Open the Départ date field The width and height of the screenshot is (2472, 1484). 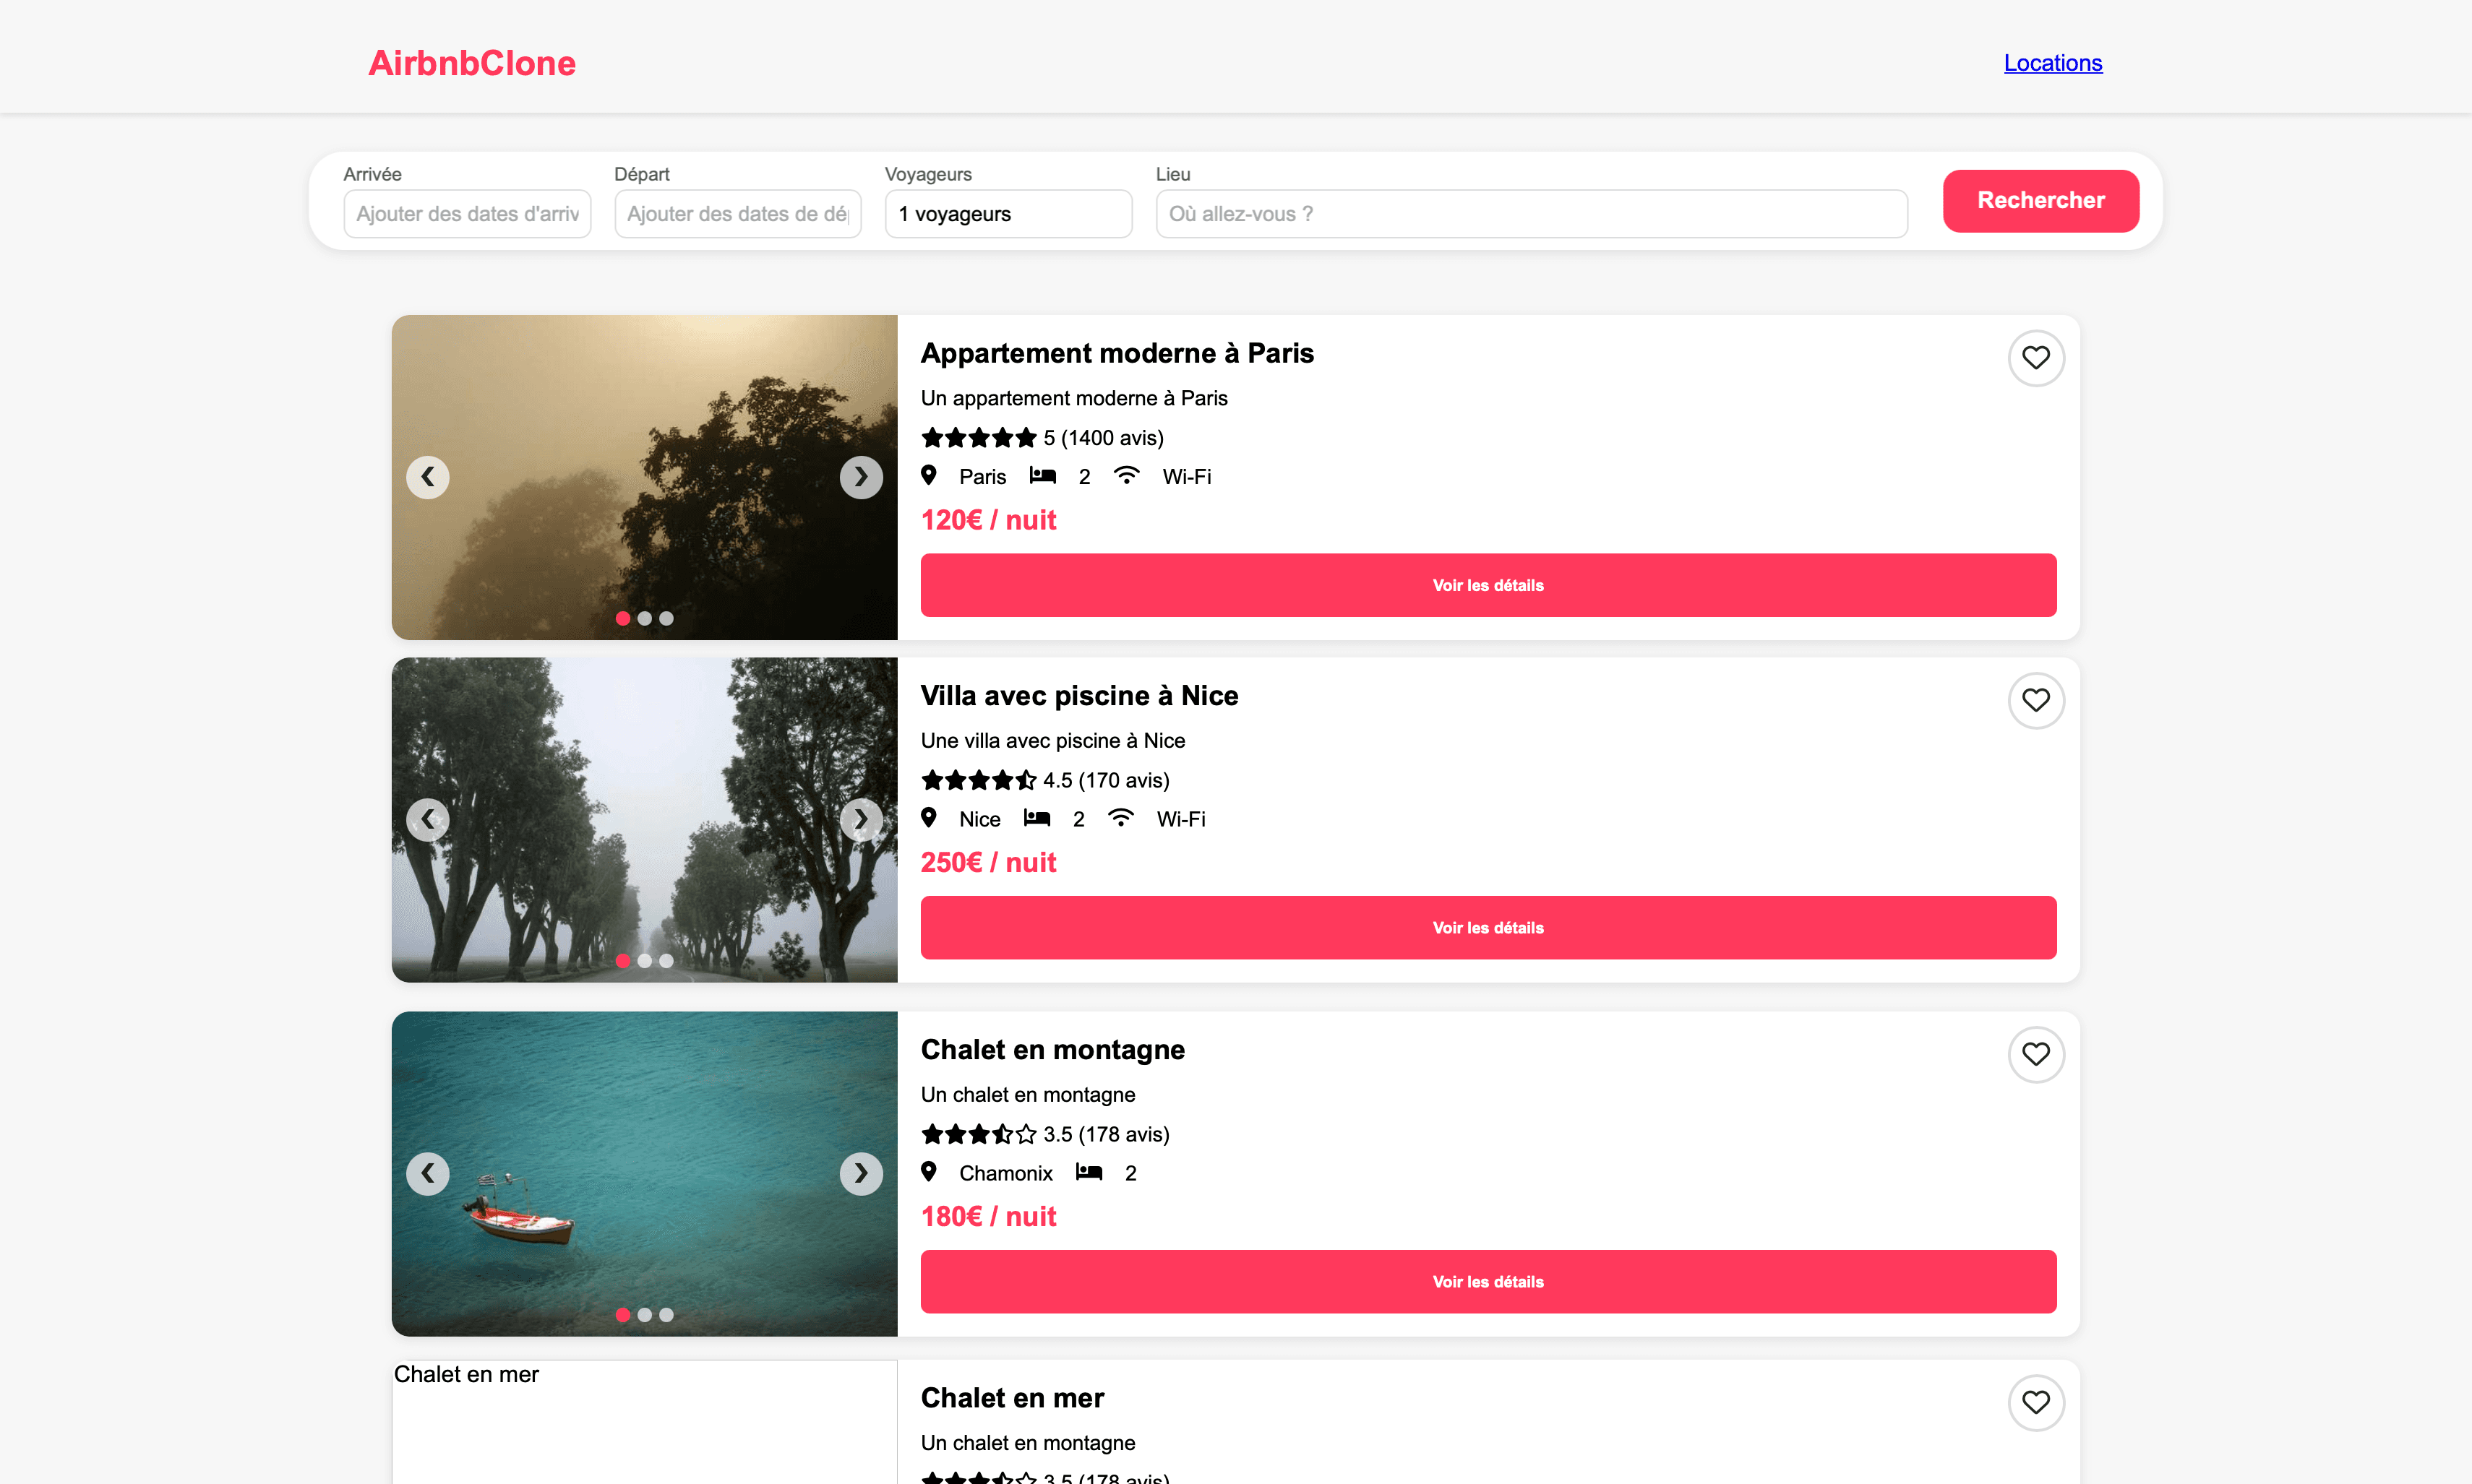click(x=737, y=214)
